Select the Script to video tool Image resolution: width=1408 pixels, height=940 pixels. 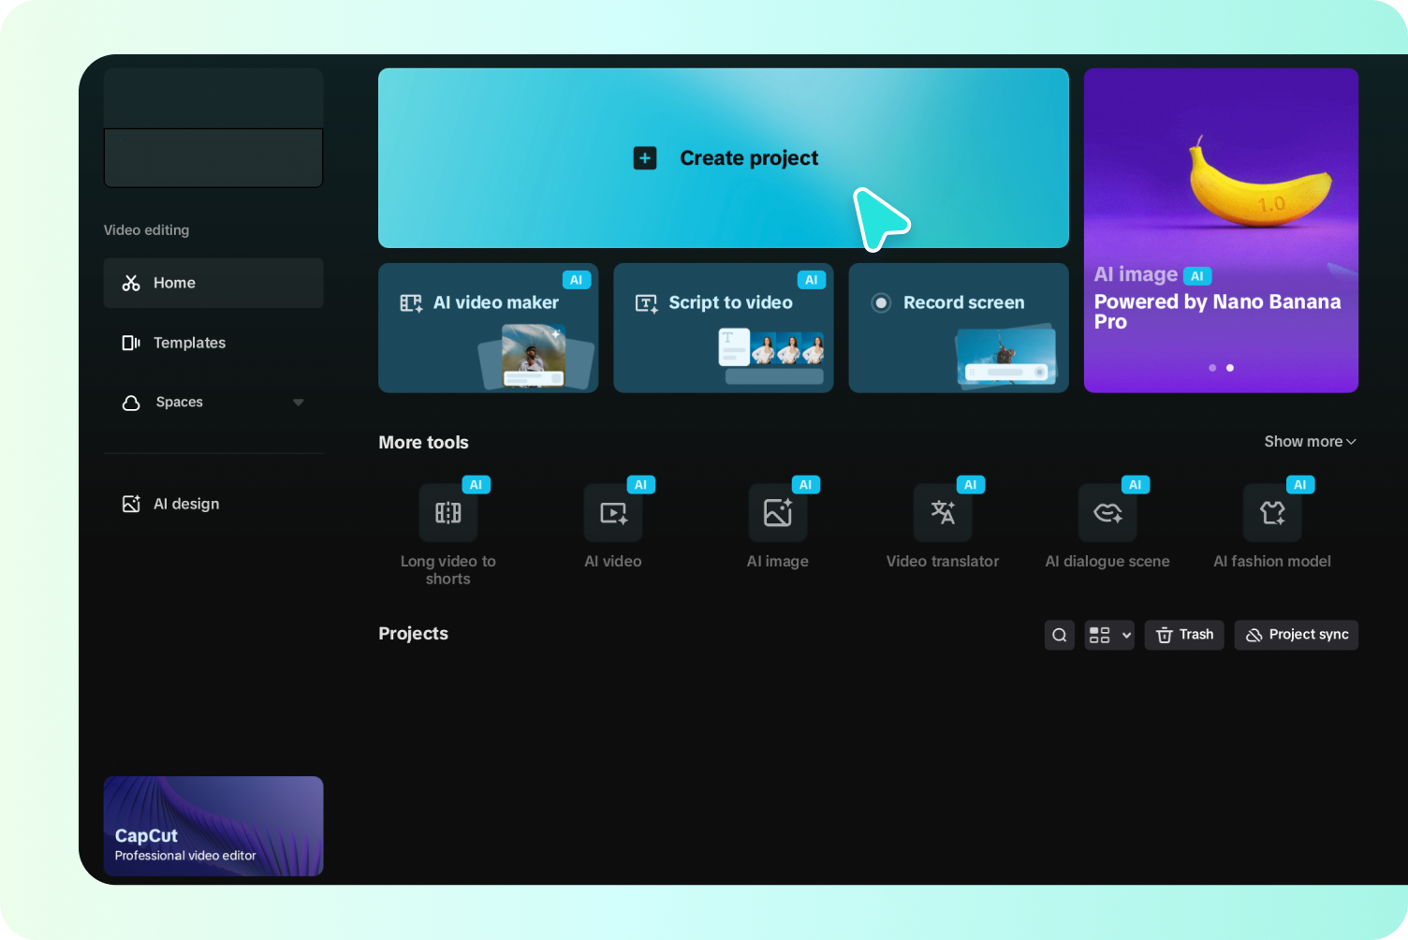[723, 328]
